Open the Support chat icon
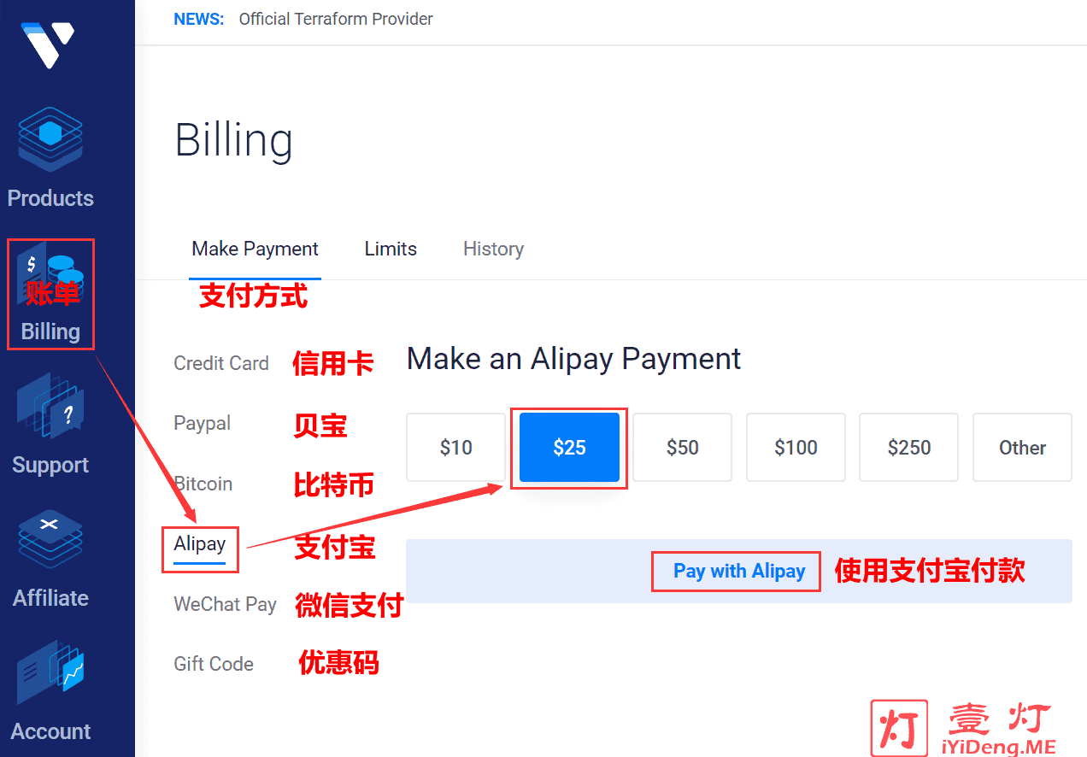Viewport: 1087px width, 757px height. pos(50,407)
